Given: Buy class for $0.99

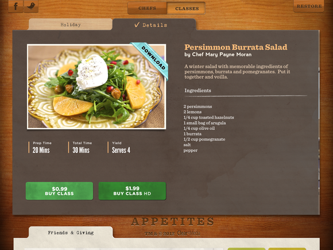Looking at the screenshot, I should [x=60, y=191].
